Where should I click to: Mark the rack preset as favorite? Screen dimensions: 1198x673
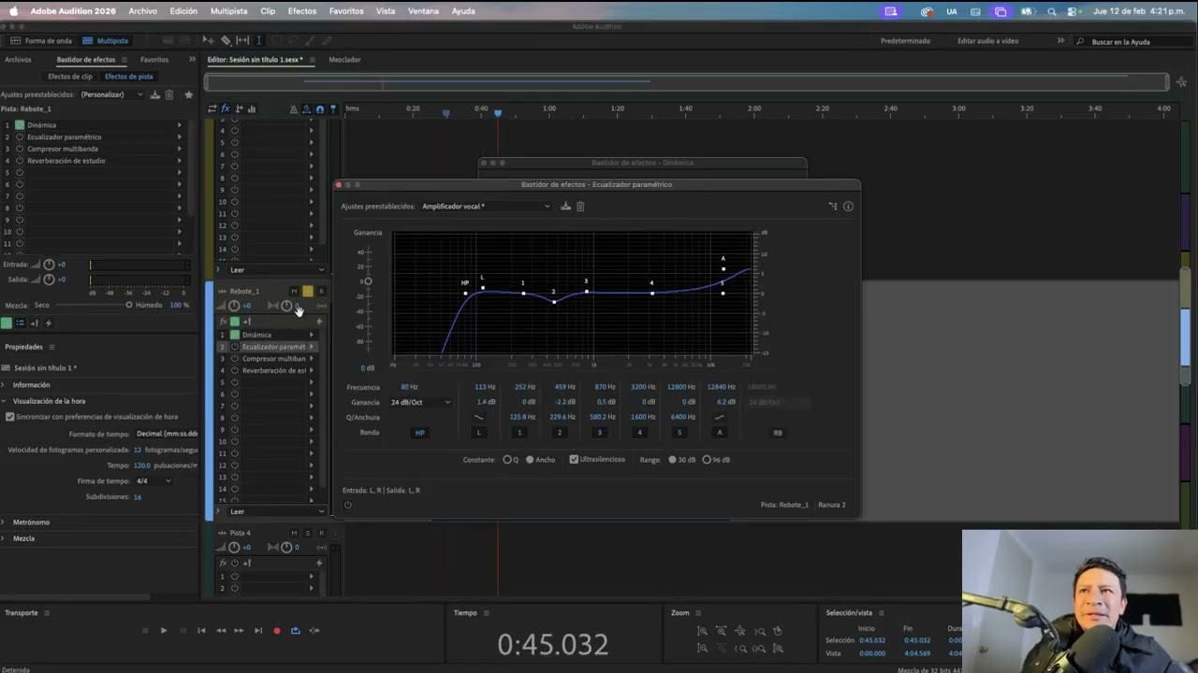click(189, 94)
